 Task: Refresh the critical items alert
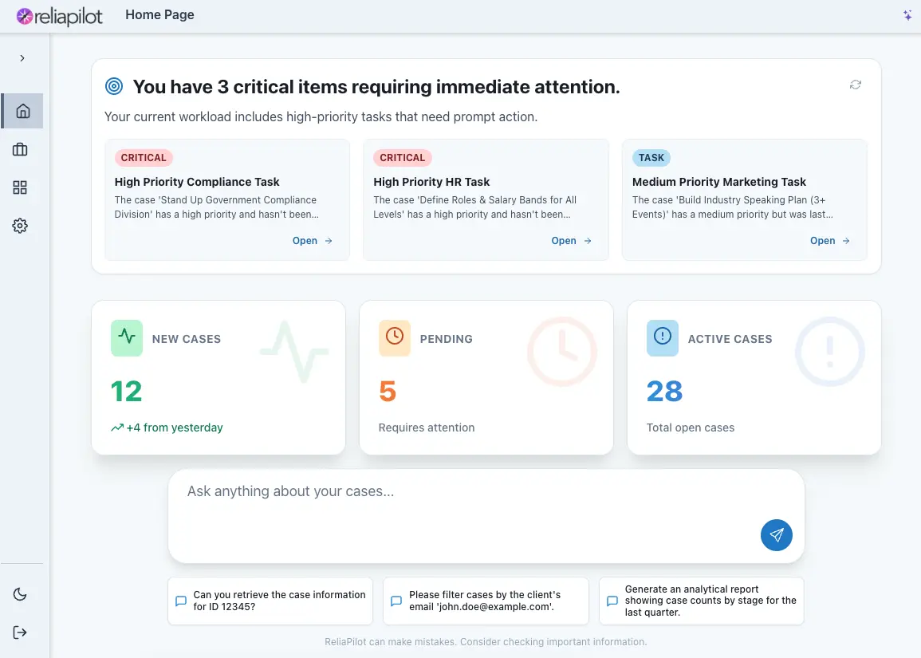pos(855,85)
